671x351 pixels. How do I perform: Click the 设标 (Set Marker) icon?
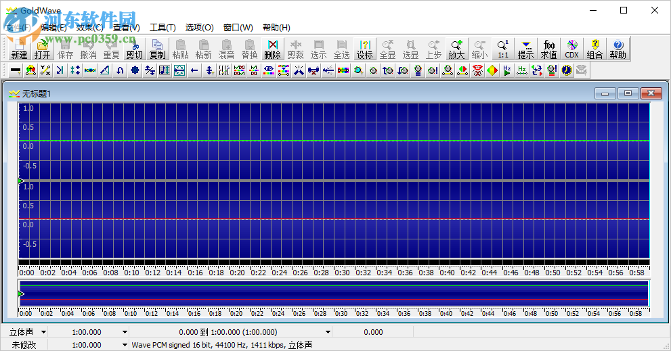coord(364,49)
